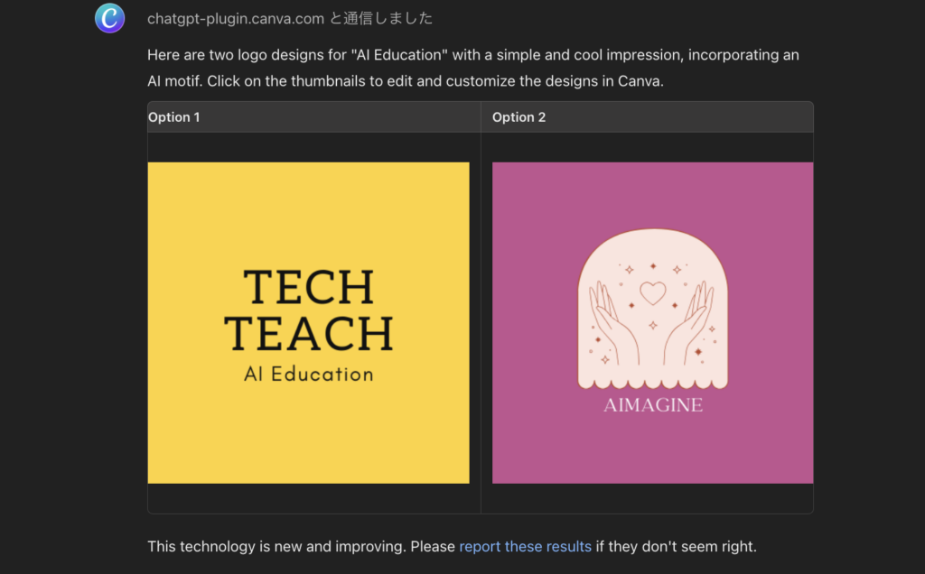Open the Option 1 column header

[174, 116]
